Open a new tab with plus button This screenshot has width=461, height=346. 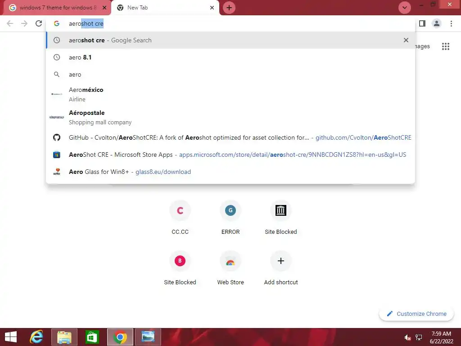coord(229,8)
